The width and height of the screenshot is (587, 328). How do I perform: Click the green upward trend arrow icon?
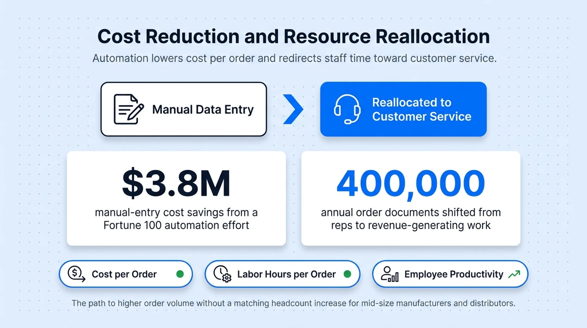[514, 274]
